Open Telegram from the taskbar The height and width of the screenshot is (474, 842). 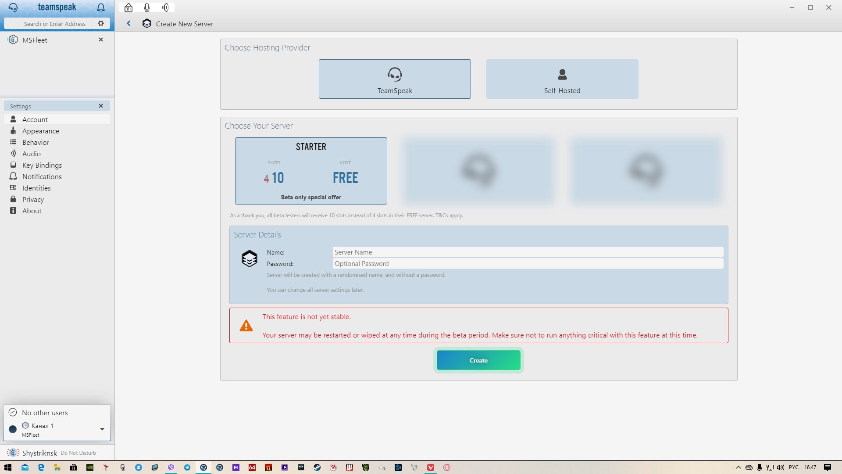(x=187, y=467)
